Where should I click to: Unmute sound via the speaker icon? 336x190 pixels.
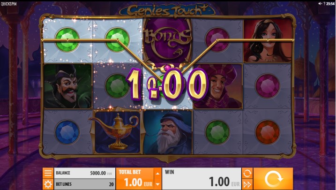coord(320,3)
